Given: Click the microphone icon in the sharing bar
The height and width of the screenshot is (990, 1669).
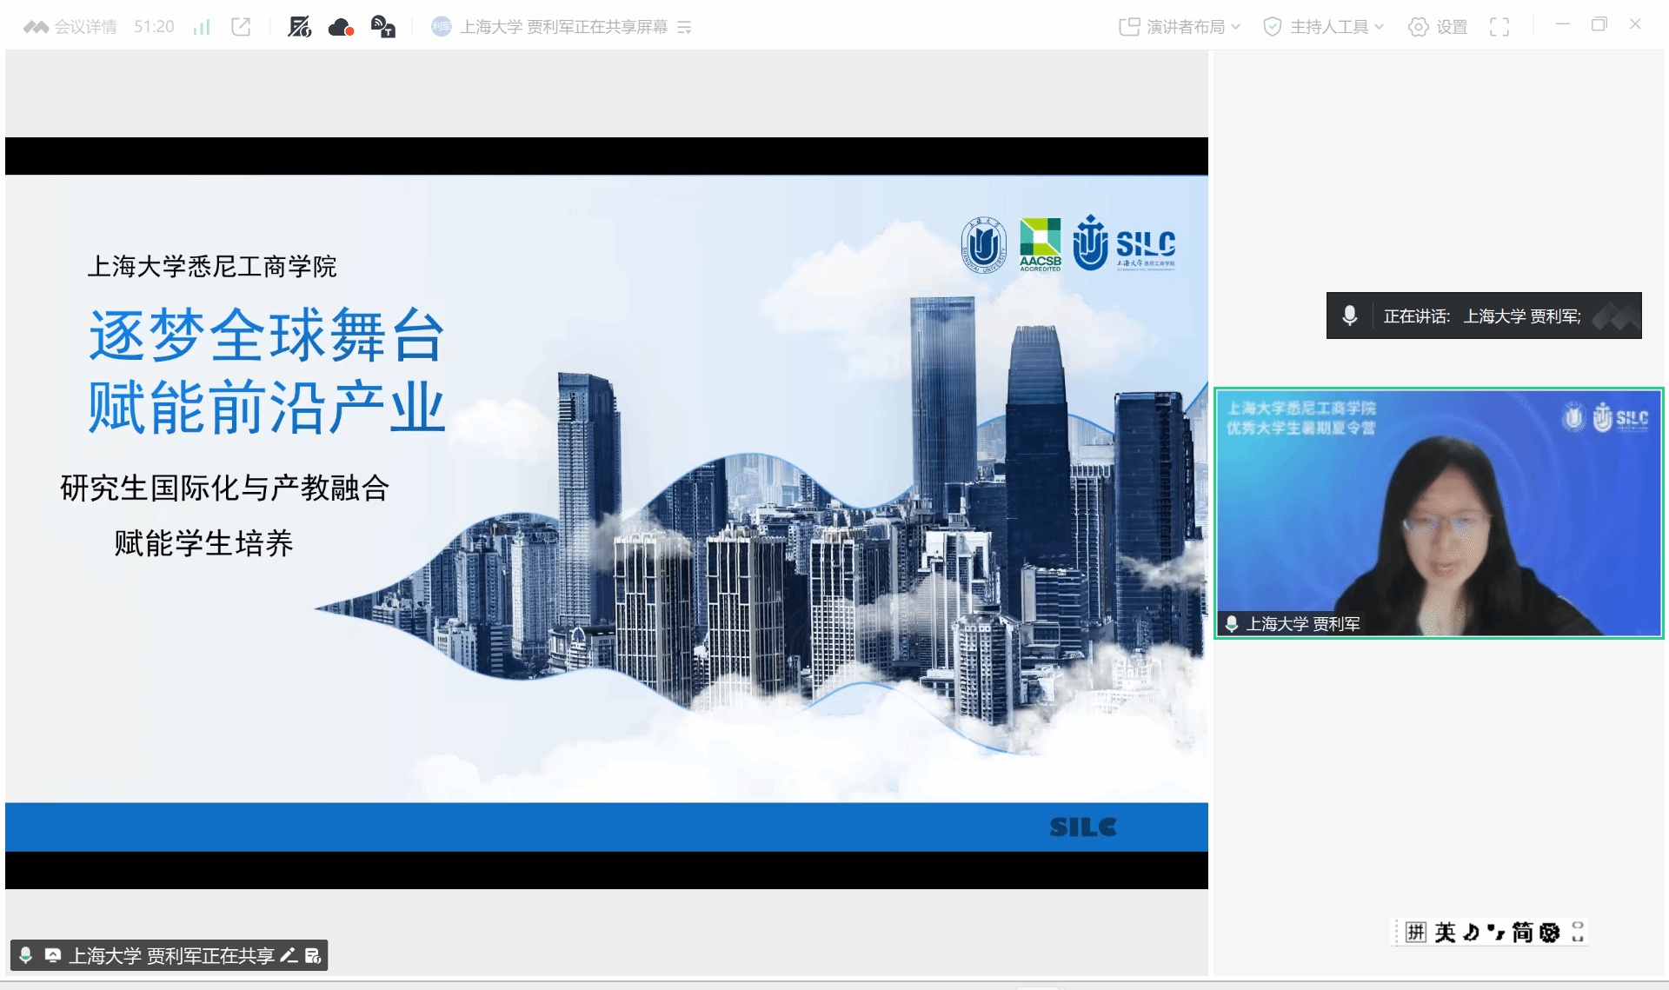Looking at the screenshot, I should click(x=26, y=955).
